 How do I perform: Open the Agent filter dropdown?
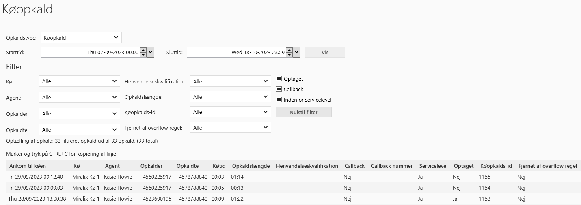[80, 97]
